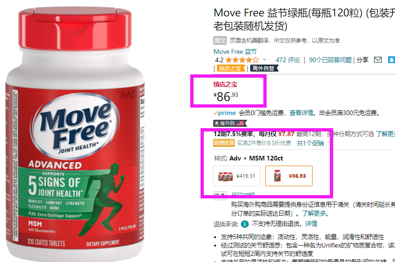The height and width of the screenshot is (262, 395).
Task: Click the 原文 original text badge
Action: (x=220, y=41)
